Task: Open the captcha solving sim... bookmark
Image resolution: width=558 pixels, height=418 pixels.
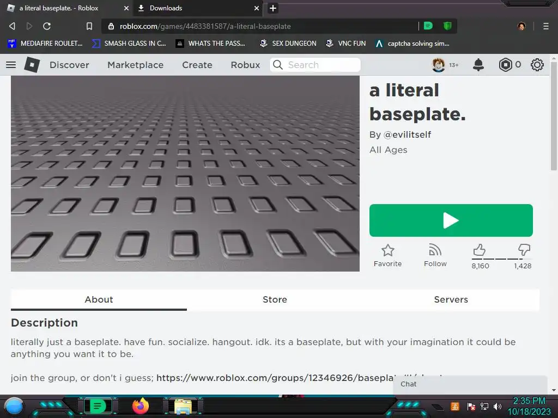Action: pos(413,44)
